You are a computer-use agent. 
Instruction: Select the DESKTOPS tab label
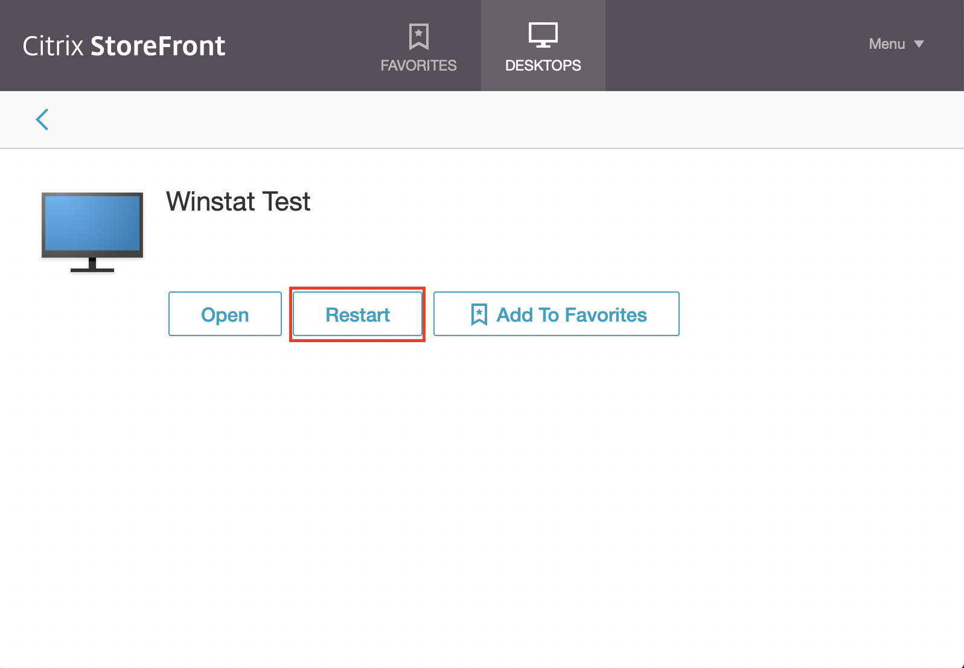[x=543, y=65]
